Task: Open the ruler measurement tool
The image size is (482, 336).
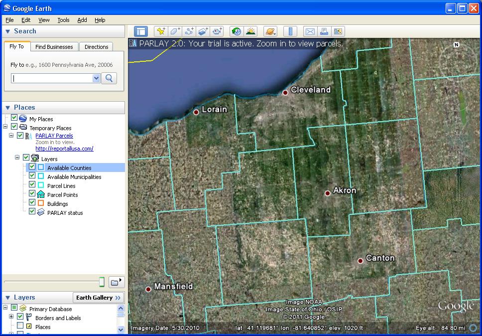Action: tap(290, 31)
